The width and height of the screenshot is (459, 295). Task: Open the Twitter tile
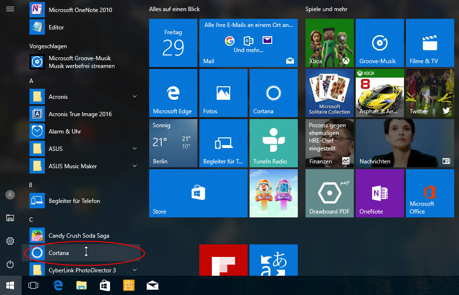[430, 93]
